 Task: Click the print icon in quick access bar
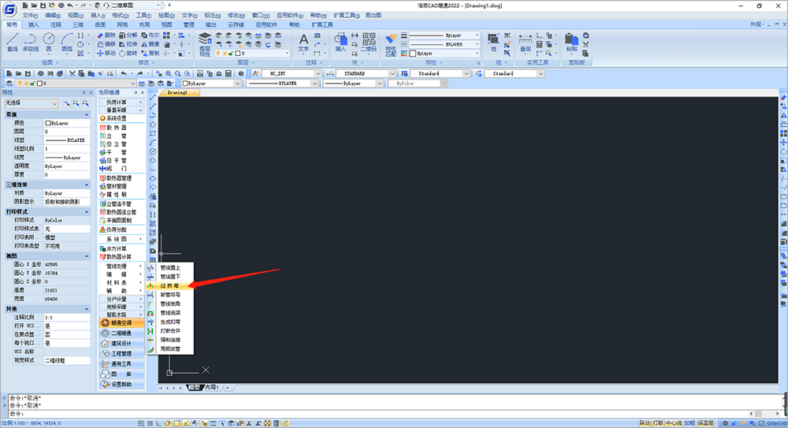61,5
